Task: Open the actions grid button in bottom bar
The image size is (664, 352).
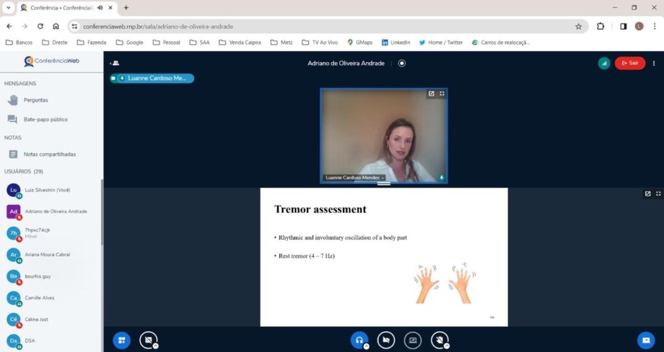Action: 121,340
